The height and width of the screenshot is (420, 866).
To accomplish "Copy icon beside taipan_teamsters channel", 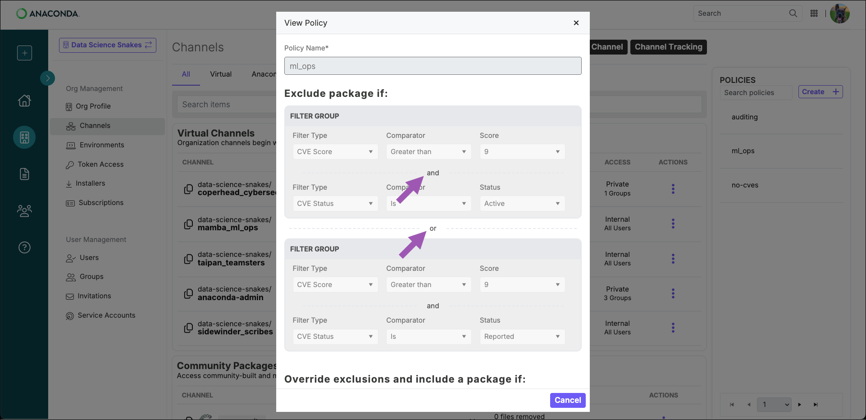I will pyautogui.click(x=189, y=259).
